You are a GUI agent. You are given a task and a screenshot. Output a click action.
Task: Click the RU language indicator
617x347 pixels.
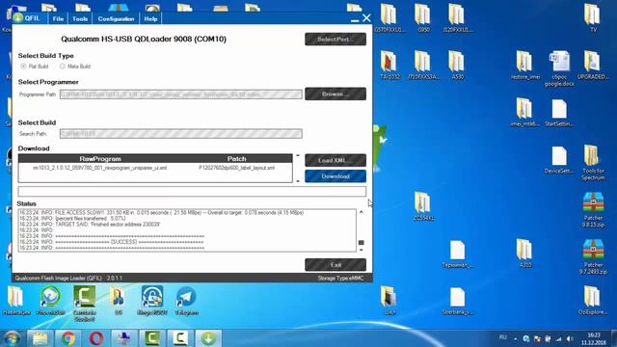pyautogui.click(x=502, y=337)
